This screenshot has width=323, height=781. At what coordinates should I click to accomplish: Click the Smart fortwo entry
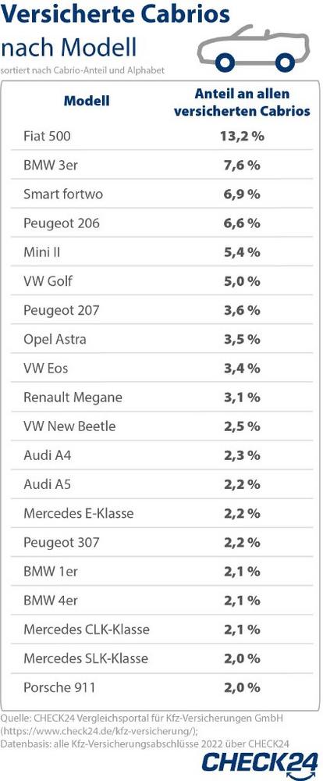tap(63, 194)
